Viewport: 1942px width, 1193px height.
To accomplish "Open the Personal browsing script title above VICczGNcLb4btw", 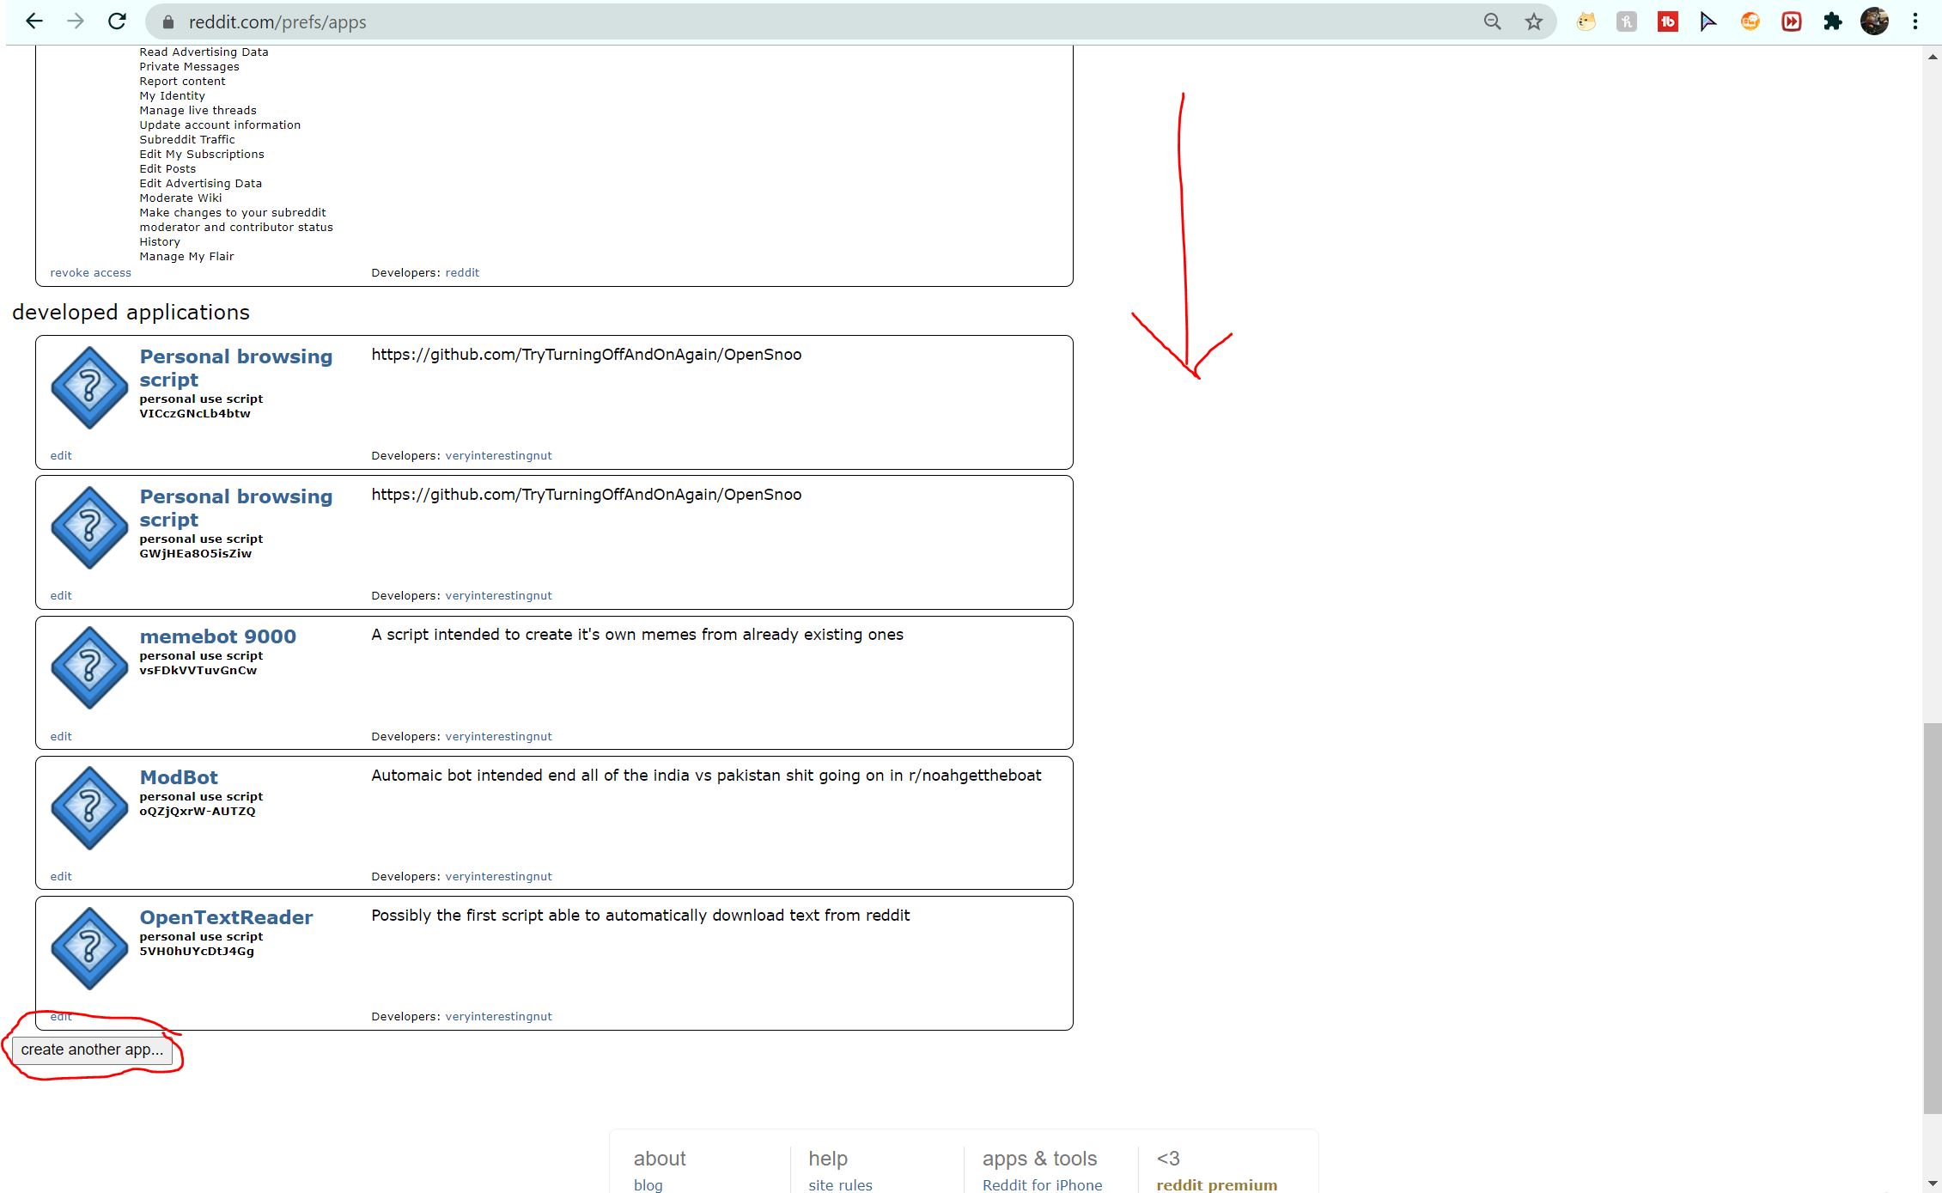I will pyautogui.click(x=236, y=368).
